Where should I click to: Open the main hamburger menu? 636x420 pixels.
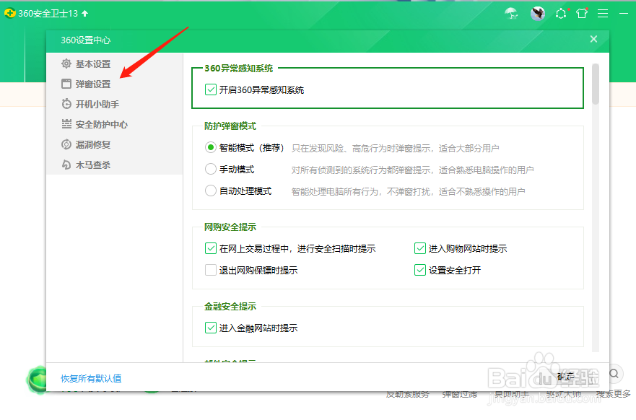(603, 14)
